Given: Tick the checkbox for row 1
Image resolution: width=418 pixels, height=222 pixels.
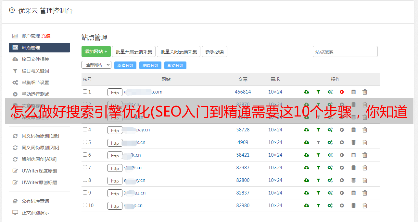Looking at the screenshot, I should pos(85,92).
